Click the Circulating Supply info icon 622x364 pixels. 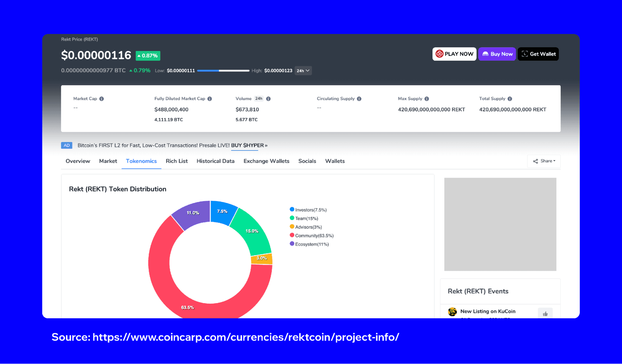coord(359,99)
